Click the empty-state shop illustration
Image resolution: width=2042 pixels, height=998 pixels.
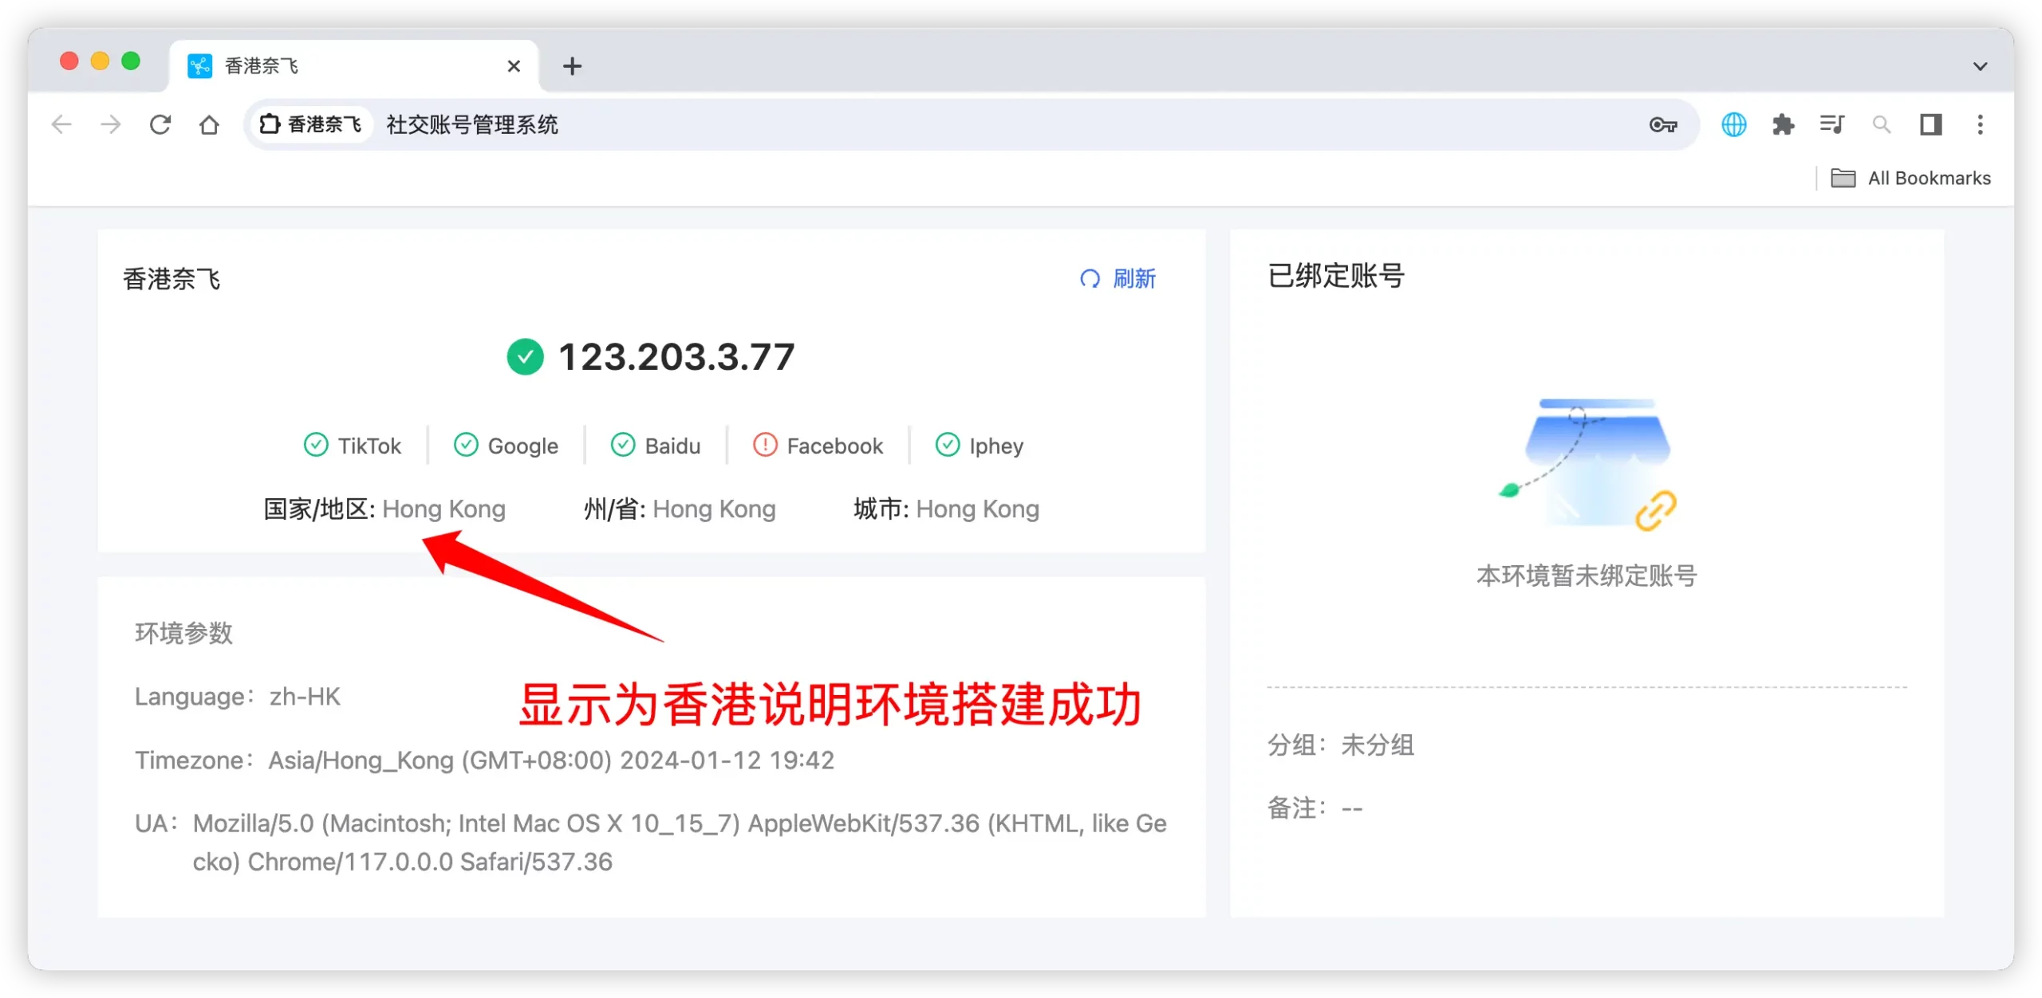pyautogui.click(x=1587, y=465)
